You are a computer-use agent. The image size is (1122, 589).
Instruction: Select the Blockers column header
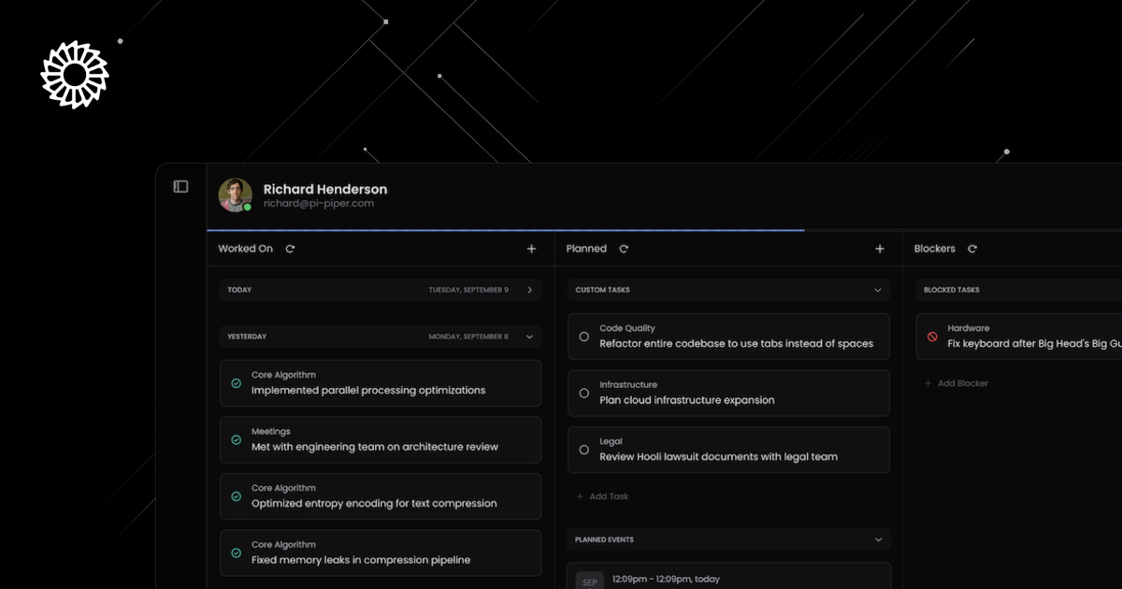pos(934,249)
